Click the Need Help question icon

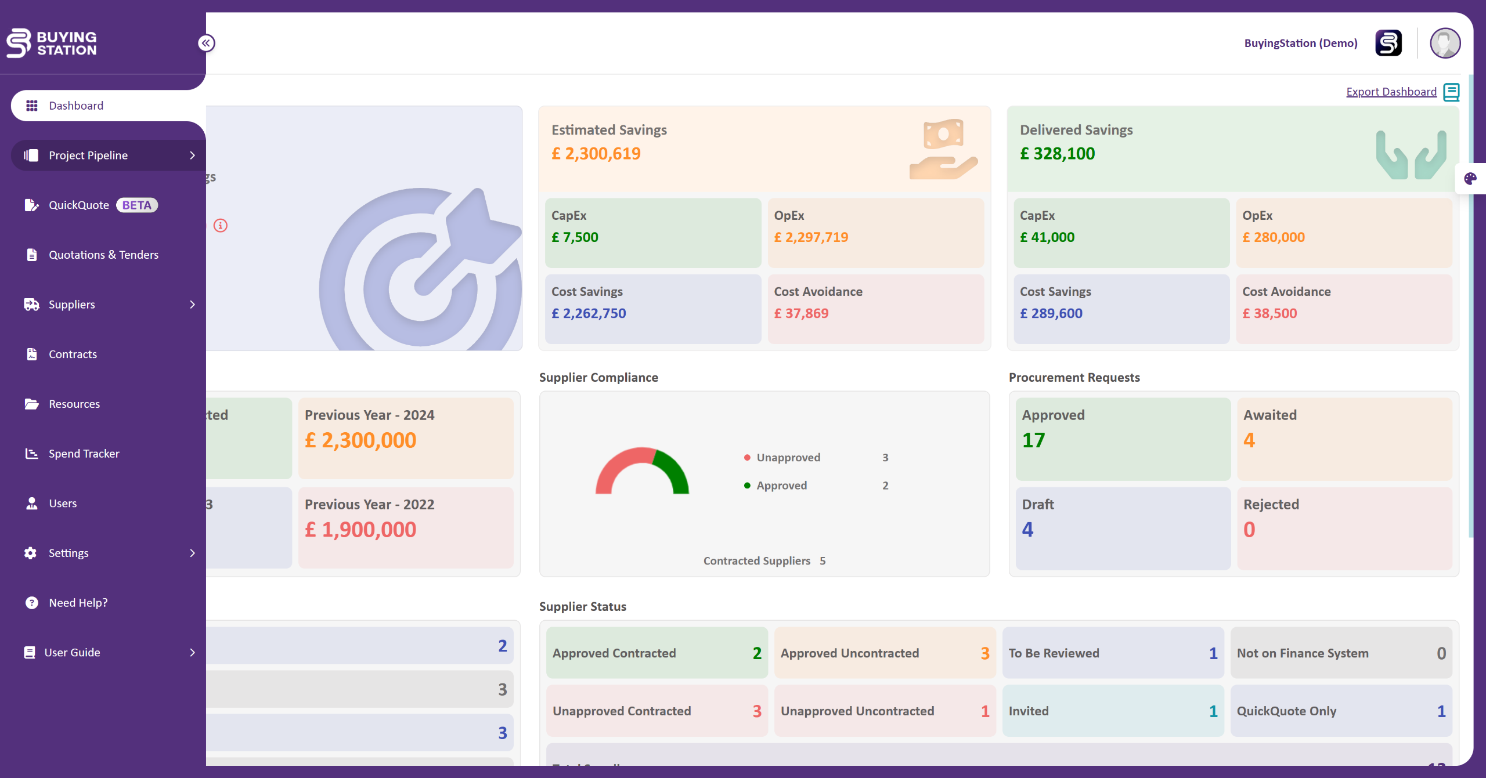(31, 603)
